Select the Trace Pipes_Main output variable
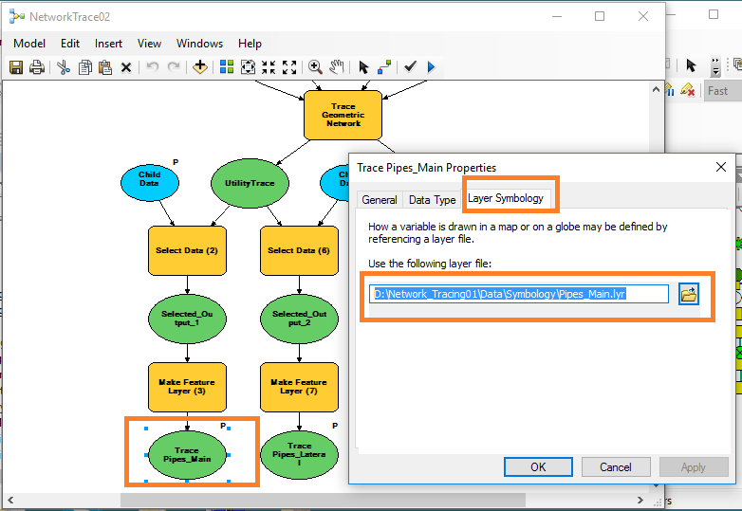This screenshot has width=742, height=511. tap(187, 455)
